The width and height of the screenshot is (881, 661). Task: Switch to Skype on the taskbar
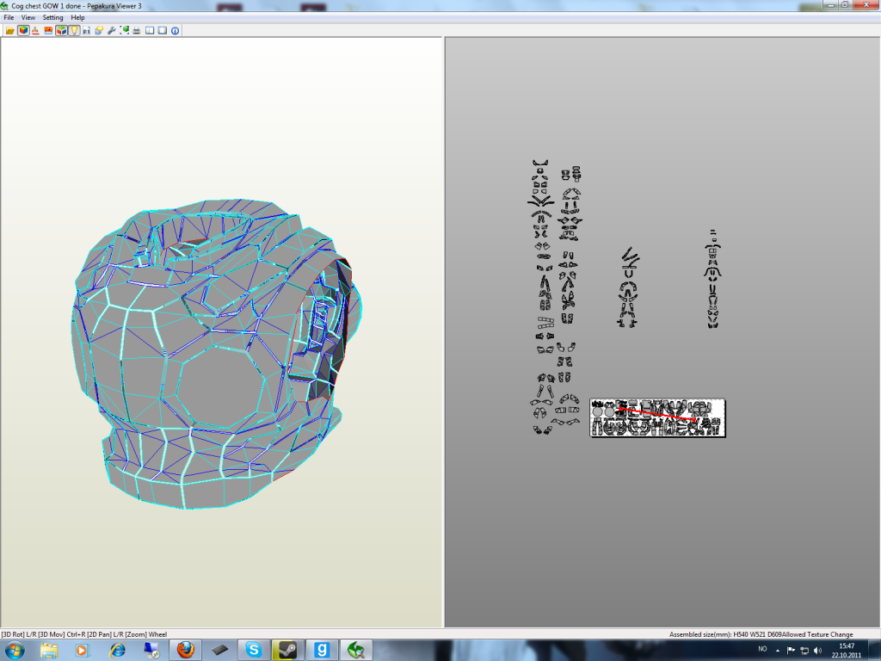pos(254,651)
